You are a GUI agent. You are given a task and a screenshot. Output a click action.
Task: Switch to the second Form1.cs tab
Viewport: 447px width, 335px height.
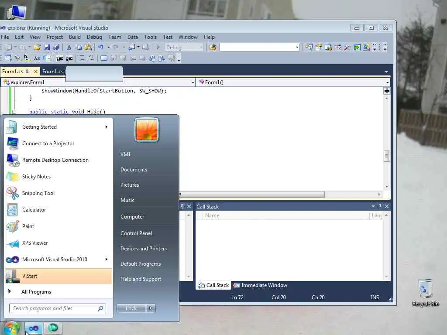[53, 72]
